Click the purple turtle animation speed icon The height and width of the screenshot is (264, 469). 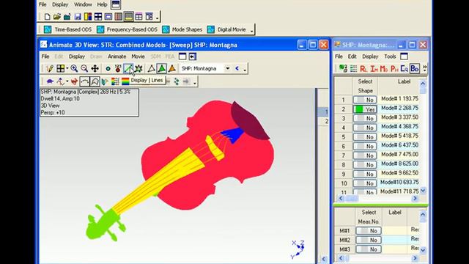pyautogui.click(x=51, y=81)
